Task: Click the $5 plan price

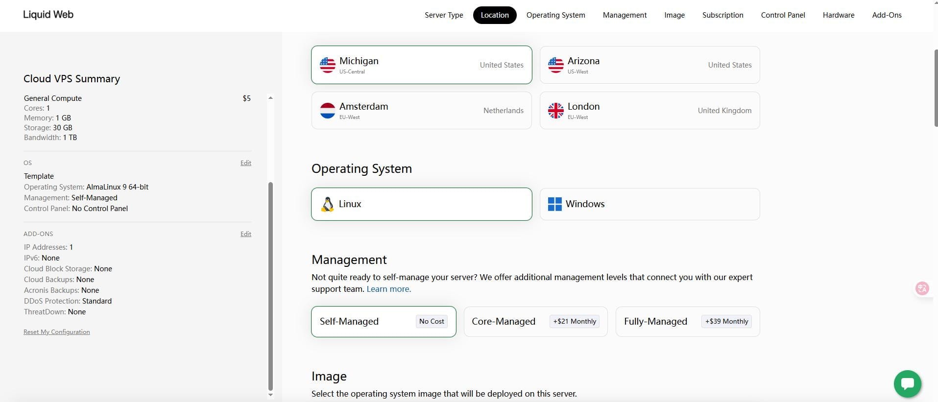Action: [247, 98]
